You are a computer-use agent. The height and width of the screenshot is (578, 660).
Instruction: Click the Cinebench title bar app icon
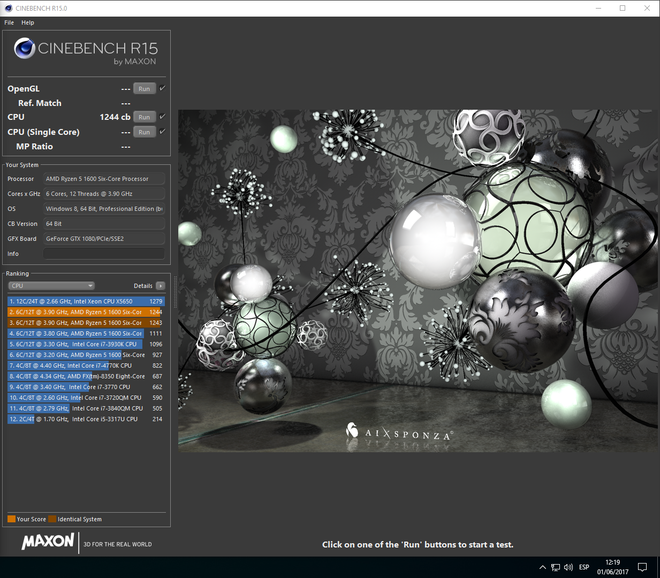(x=8, y=8)
